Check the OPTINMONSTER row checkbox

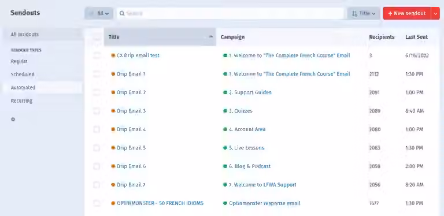point(97,203)
